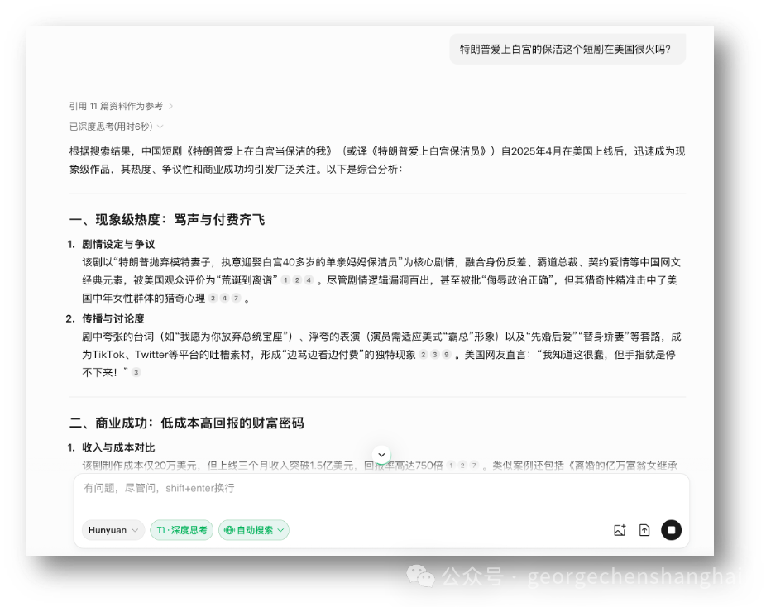Open citation 2 after "猎奇心理"
Screen dimensions: 766x607
pyautogui.click(x=213, y=298)
